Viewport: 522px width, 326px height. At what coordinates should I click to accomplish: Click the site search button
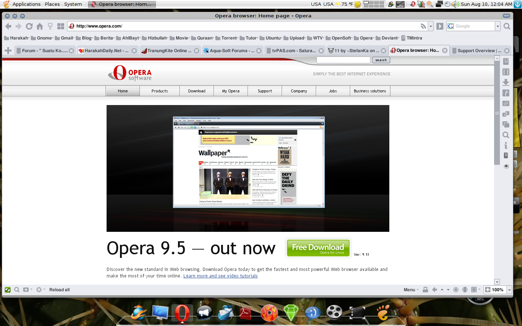[381, 60]
